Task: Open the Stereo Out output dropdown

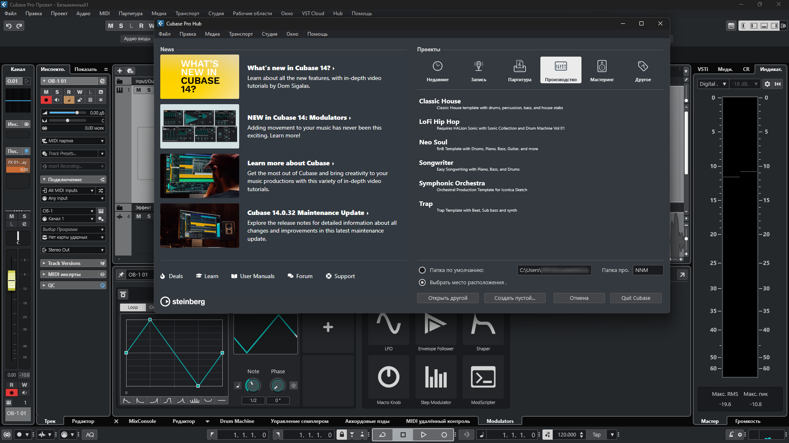Action: (74, 250)
